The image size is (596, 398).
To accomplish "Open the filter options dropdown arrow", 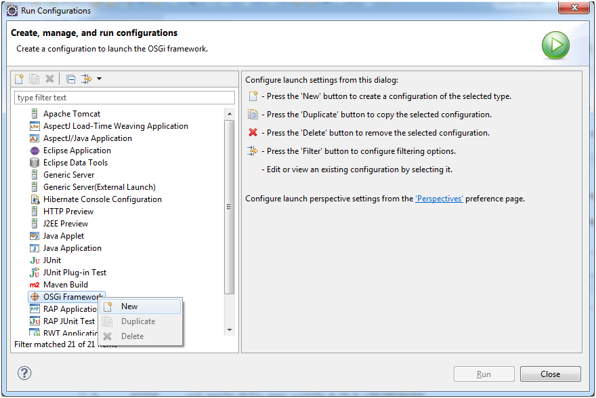I will (99, 79).
